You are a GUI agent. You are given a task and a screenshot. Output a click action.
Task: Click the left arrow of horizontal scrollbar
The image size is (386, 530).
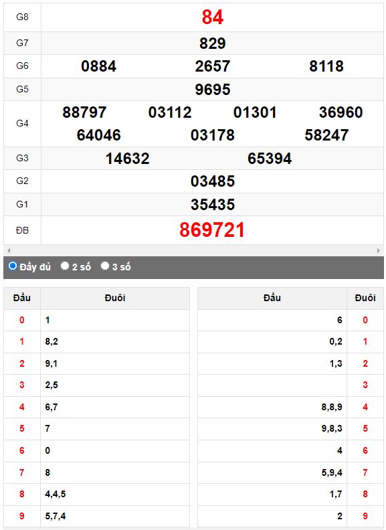pyautogui.click(x=9, y=250)
